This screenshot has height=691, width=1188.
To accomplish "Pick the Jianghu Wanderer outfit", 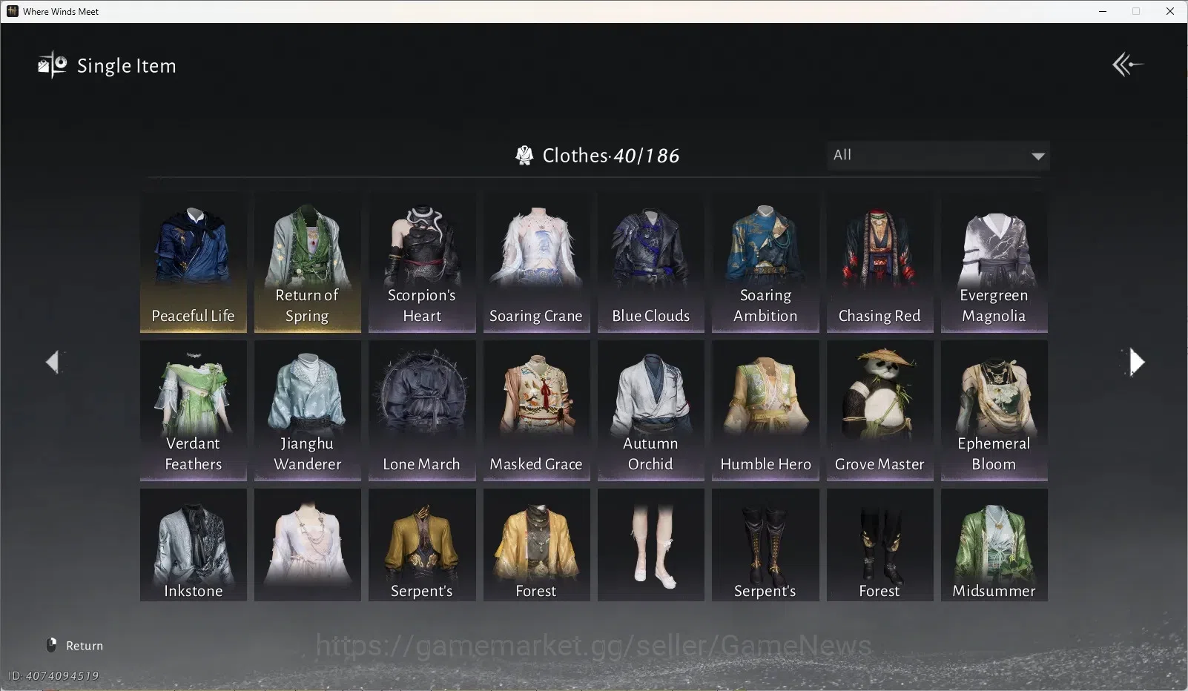I will click(x=307, y=410).
